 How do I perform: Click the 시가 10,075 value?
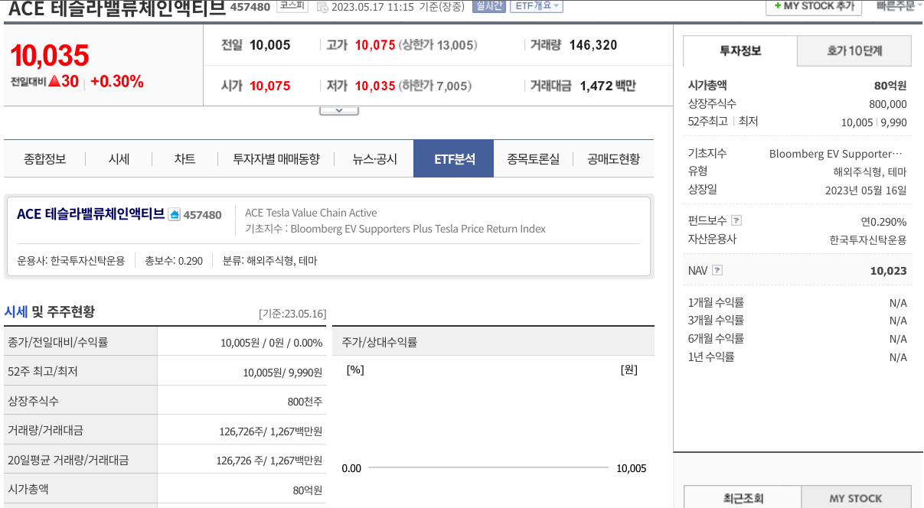click(270, 86)
